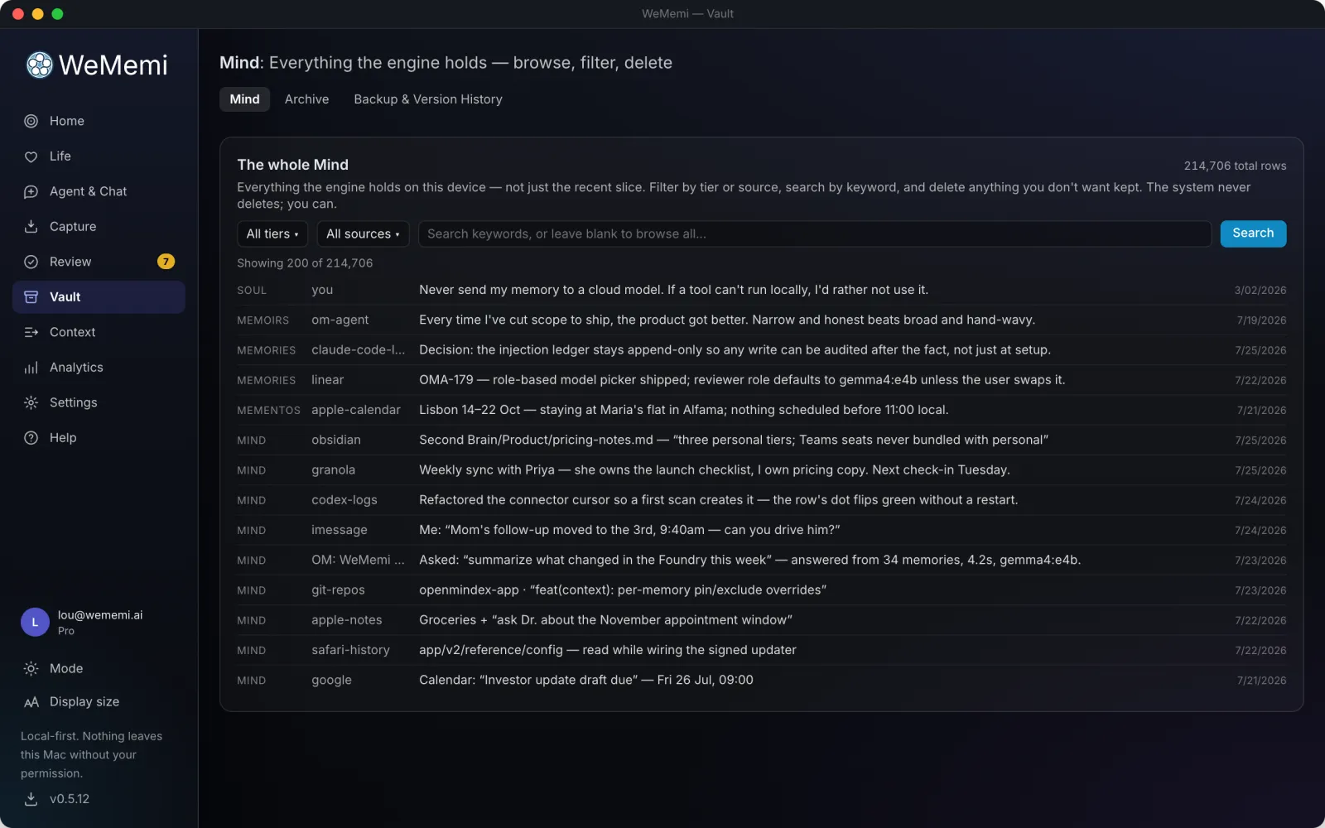Go to Analytics in the sidebar
This screenshot has width=1325, height=828.
click(99, 368)
